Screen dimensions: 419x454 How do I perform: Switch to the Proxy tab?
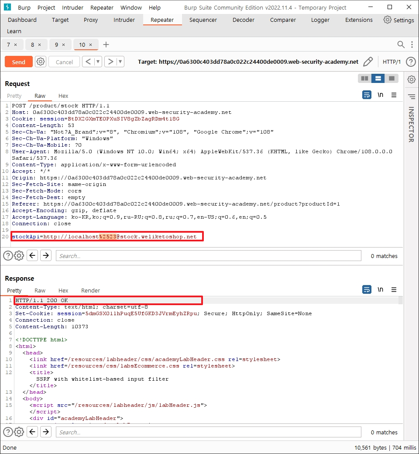pos(91,20)
